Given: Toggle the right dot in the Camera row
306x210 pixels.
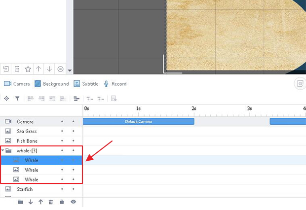Looking at the screenshot, I should point(74,121).
